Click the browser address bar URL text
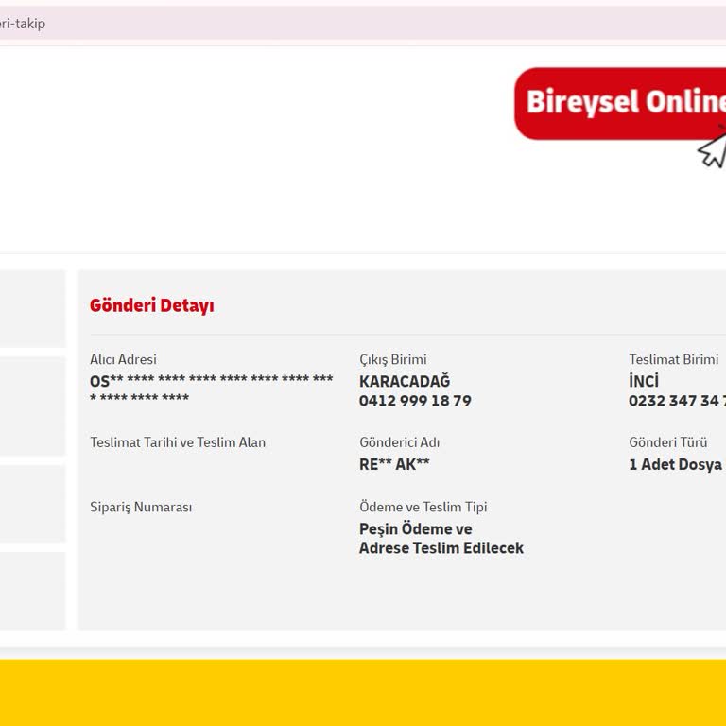This screenshot has width=726, height=726. (x=23, y=24)
